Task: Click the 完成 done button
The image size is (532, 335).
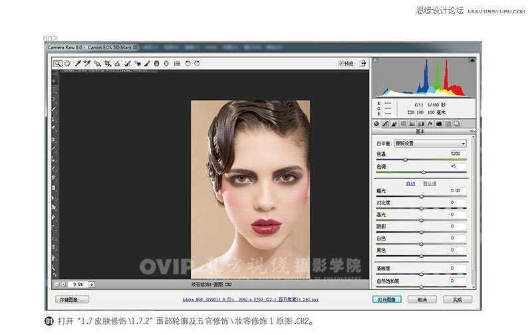Action: tap(458, 300)
